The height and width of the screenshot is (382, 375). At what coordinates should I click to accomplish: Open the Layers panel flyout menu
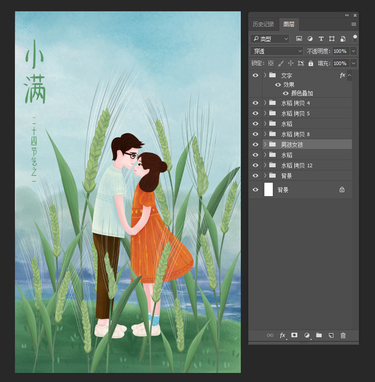click(354, 24)
